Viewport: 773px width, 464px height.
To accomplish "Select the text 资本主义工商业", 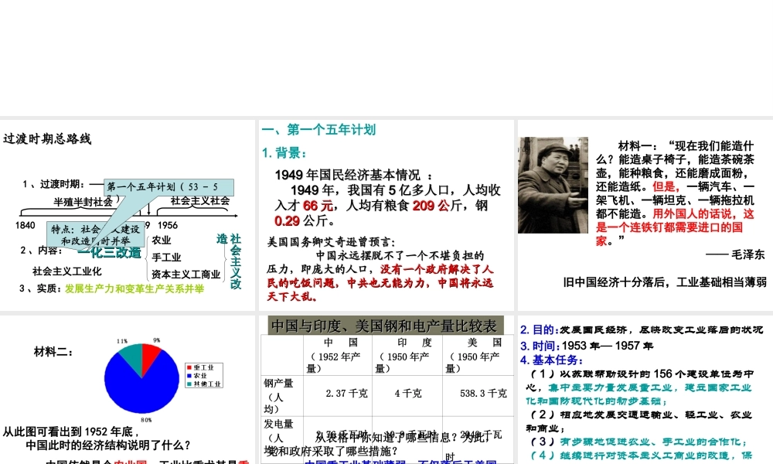I will (186, 275).
